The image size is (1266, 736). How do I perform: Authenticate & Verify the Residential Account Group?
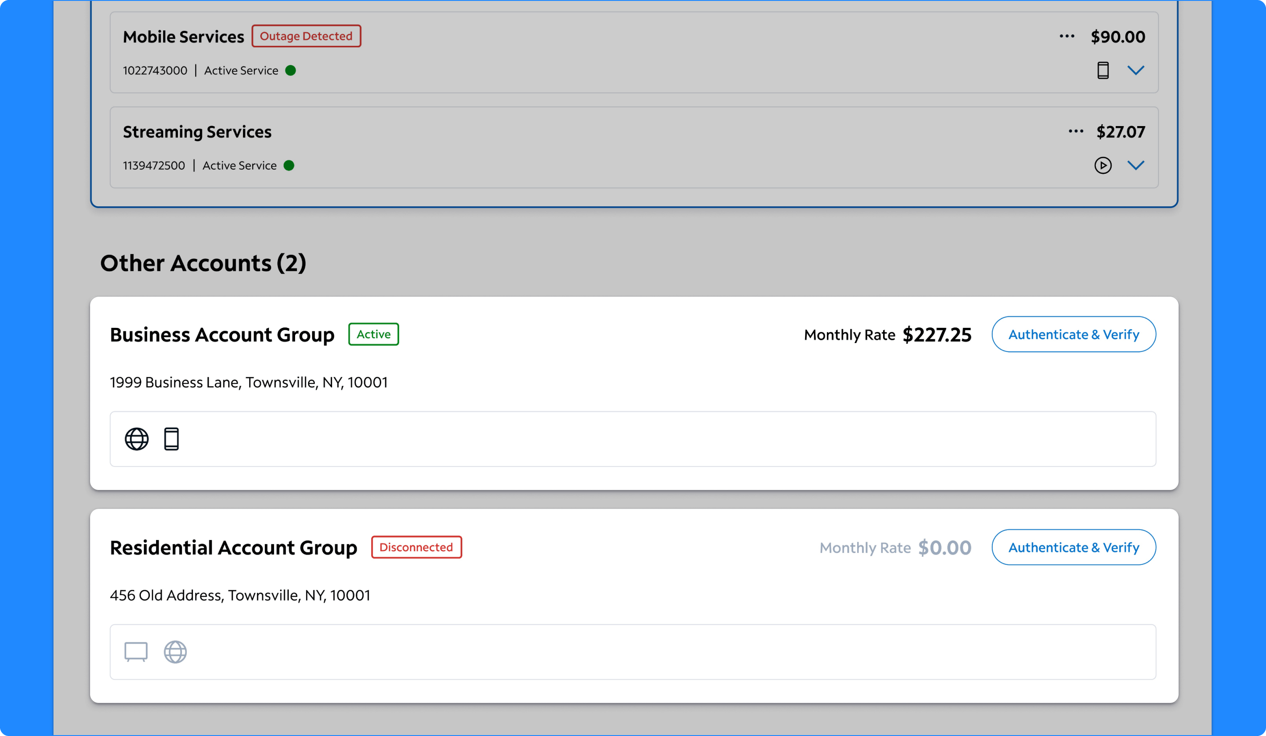click(x=1073, y=547)
